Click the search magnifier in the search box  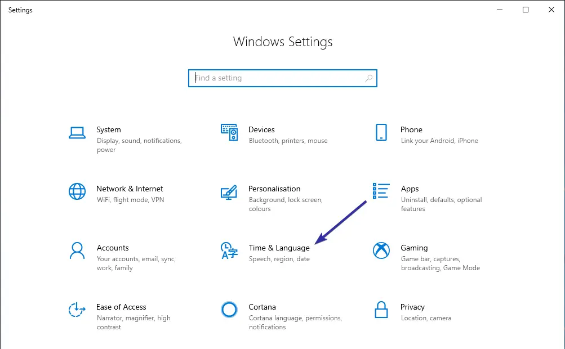pyautogui.click(x=369, y=78)
